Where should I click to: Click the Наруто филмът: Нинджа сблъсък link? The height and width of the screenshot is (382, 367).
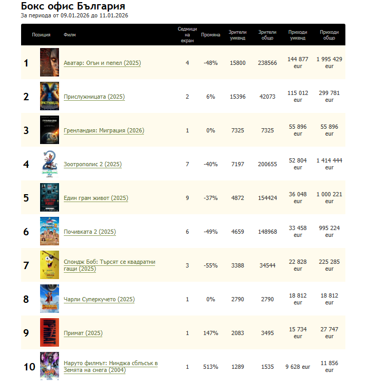(x=111, y=364)
